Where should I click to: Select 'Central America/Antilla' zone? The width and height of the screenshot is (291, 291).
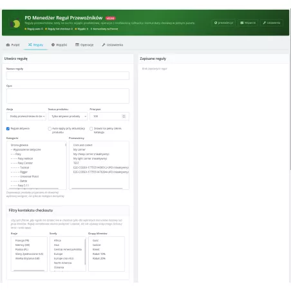click(68, 250)
